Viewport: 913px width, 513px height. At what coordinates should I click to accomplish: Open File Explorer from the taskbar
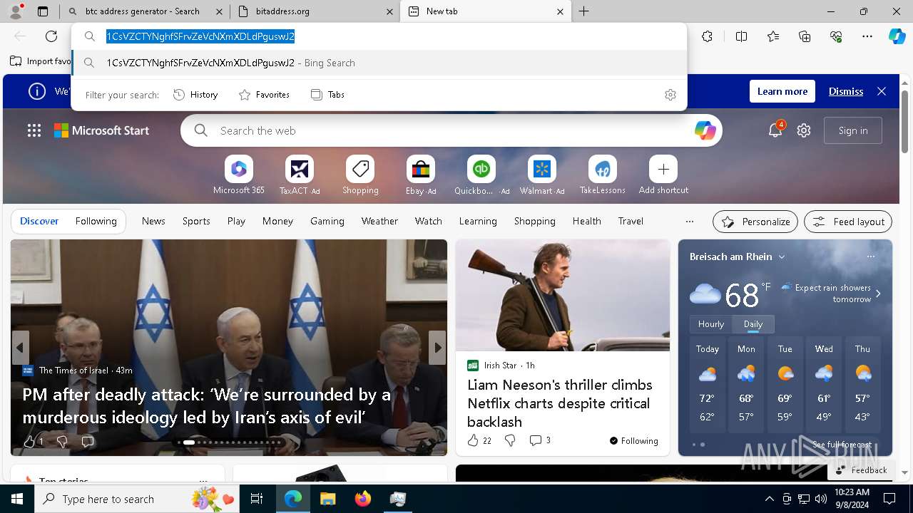327,499
